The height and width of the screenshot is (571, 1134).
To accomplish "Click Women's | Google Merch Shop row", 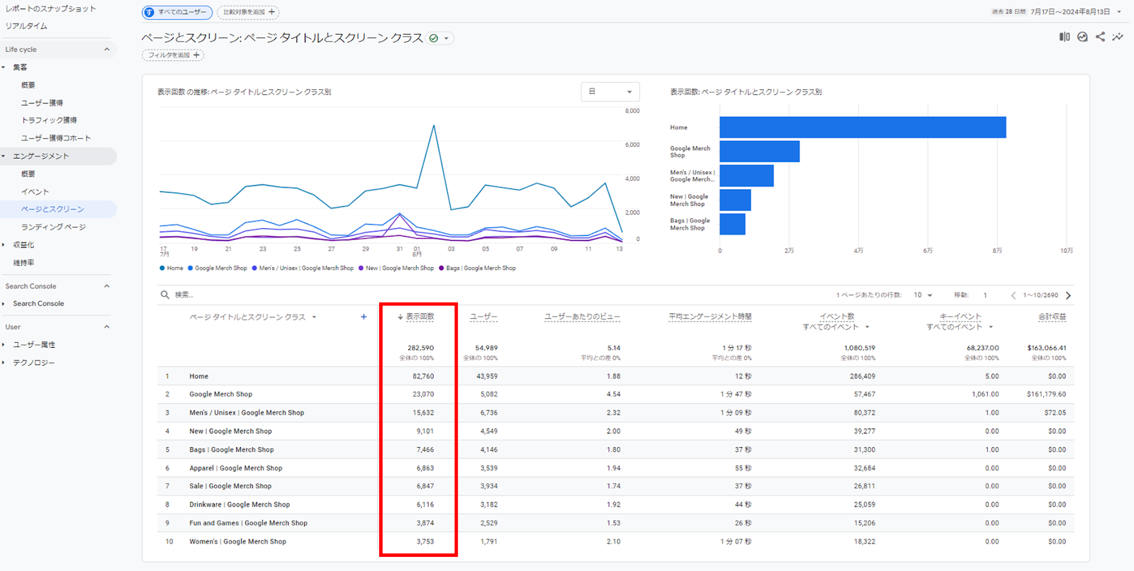I will tap(237, 542).
